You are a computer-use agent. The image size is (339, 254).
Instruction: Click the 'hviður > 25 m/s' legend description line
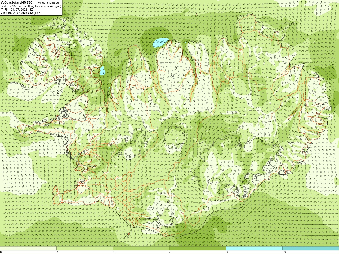[31, 6]
